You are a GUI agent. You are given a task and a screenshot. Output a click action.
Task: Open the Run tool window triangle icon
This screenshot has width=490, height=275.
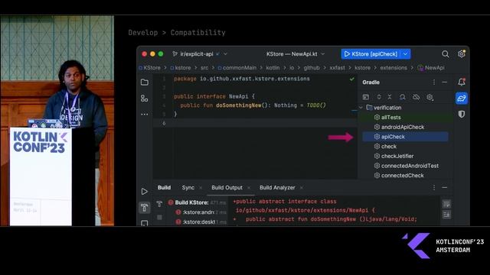pyautogui.click(x=145, y=191)
